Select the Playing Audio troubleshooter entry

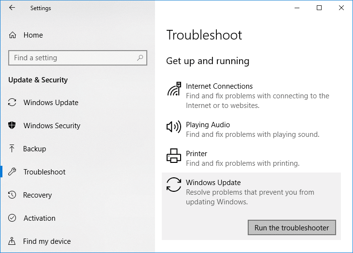[x=251, y=130]
